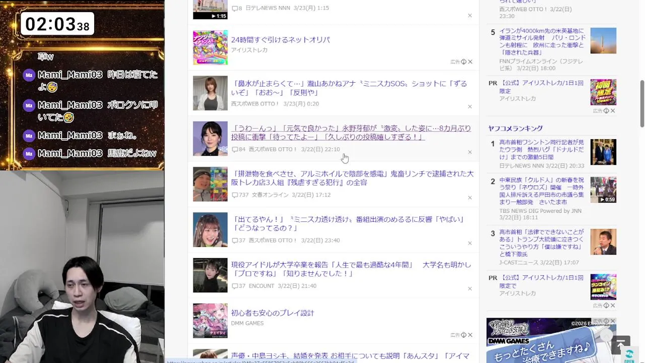Screen dimensions: 645x363
Task: Close the 24時間すぐ引けるネットオリパ ad
Action: [470, 62]
